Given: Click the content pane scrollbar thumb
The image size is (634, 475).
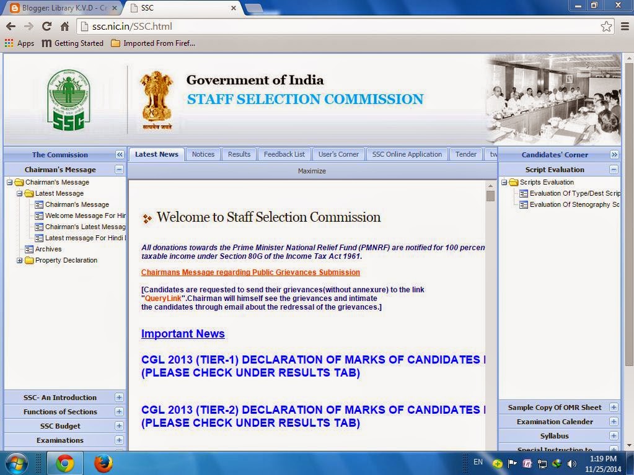Looking at the screenshot, I should coord(490,196).
